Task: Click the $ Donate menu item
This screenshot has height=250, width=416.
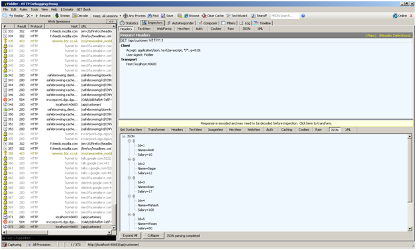Action: (67, 9)
